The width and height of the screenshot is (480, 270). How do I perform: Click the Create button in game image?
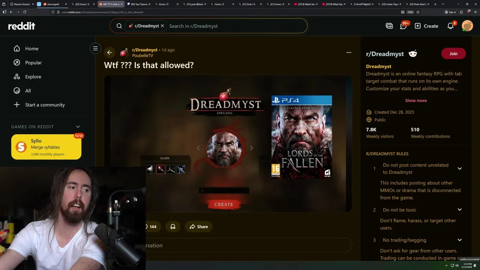(223, 204)
